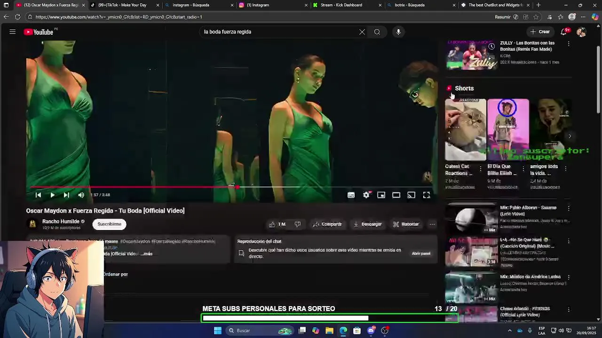Open a new browser tab
The height and width of the screenshot is (338, 602).
point(539,5)
